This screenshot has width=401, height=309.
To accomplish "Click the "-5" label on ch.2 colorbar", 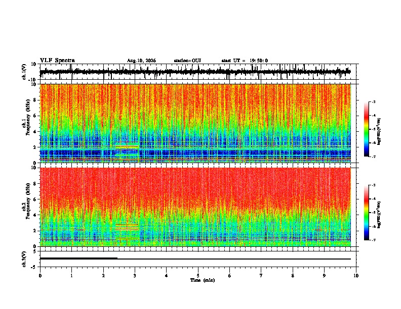I will [x=373, y=213].
